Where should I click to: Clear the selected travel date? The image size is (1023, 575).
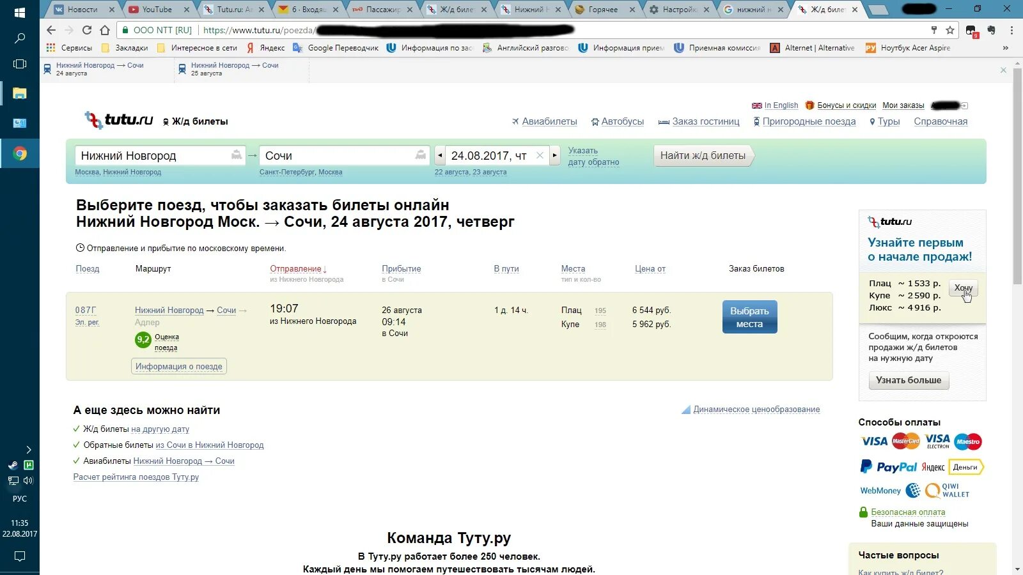point(540,155)
